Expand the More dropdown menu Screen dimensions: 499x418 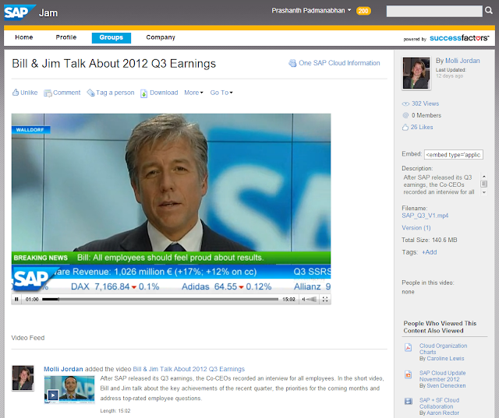(x=193, y=93)
